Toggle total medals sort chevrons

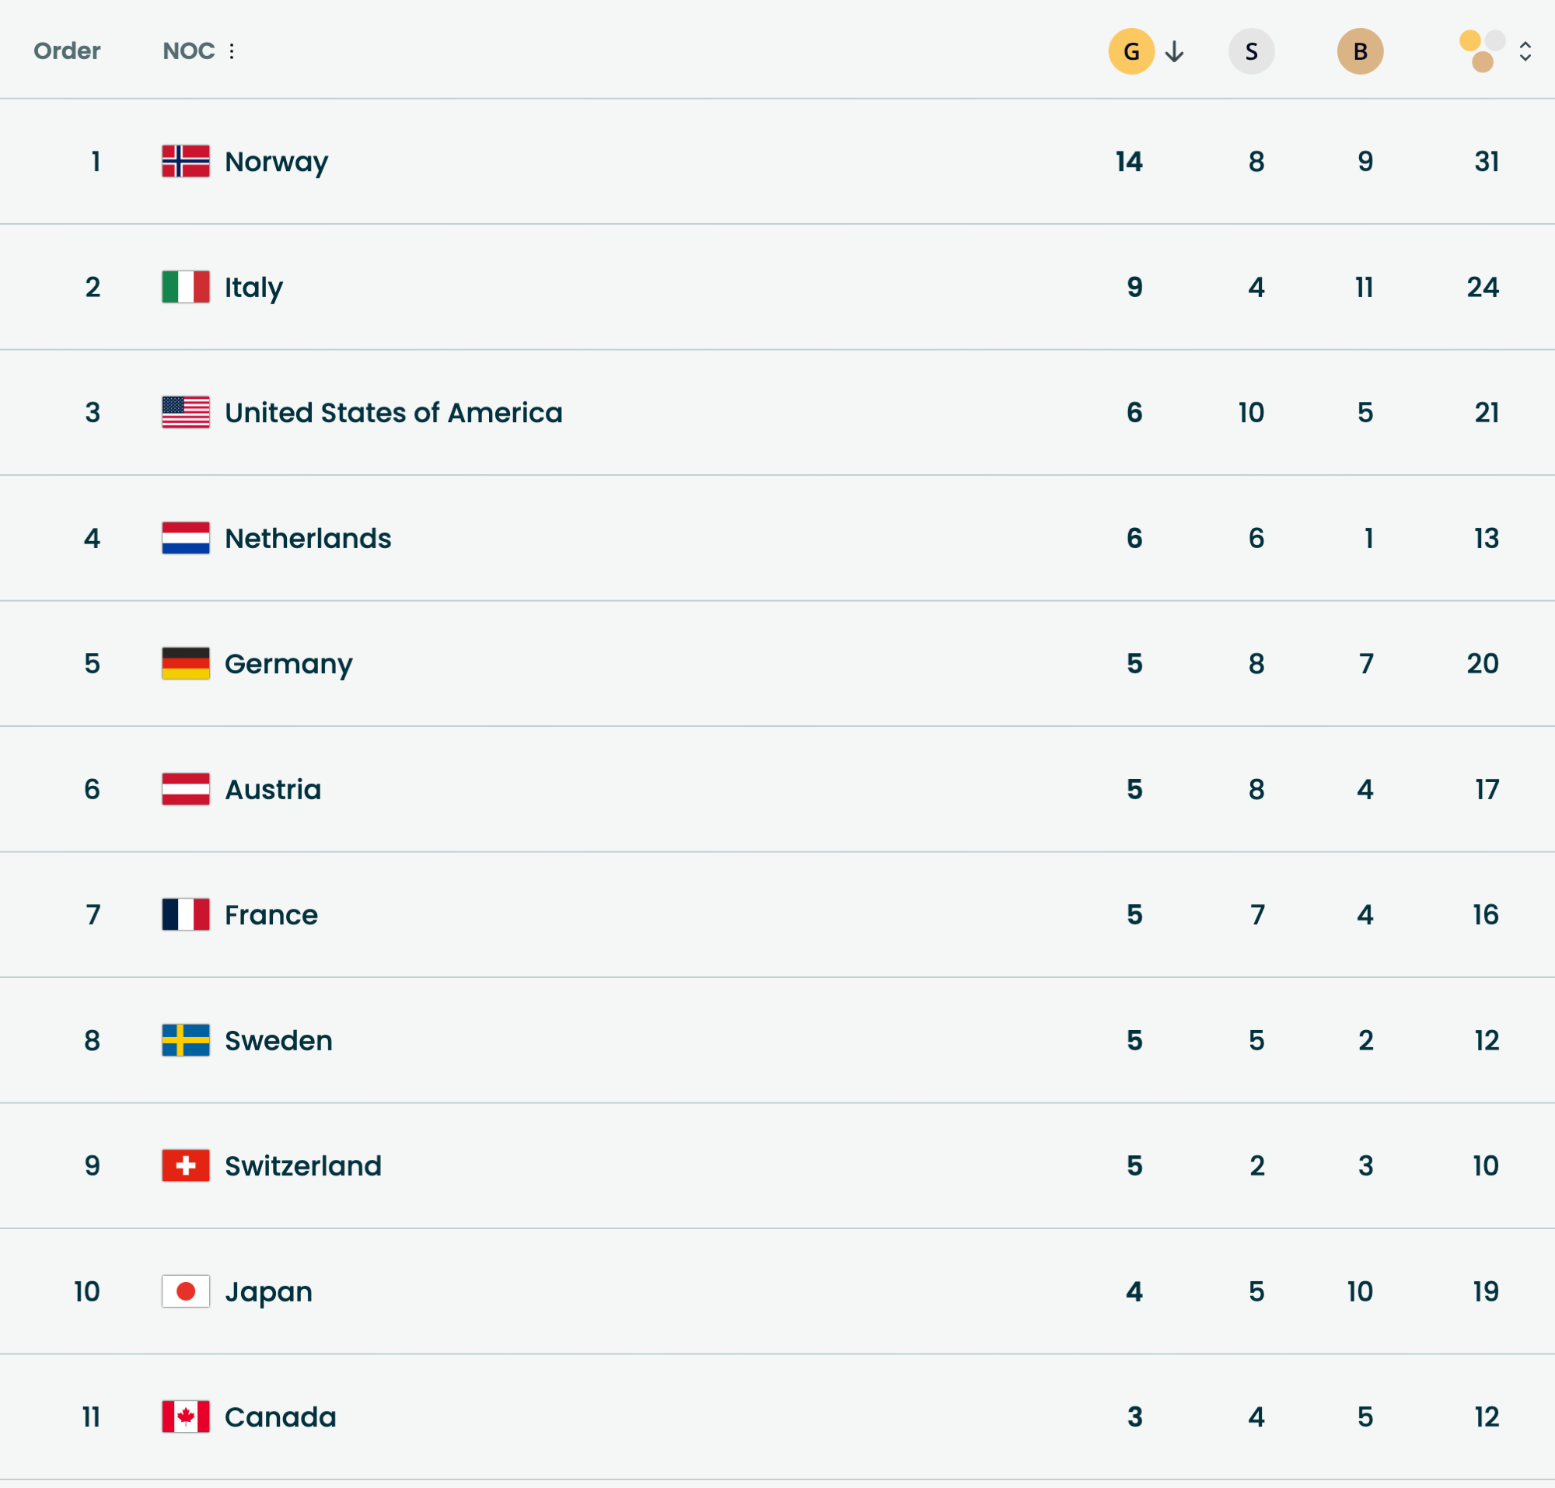click(1525, 52)
